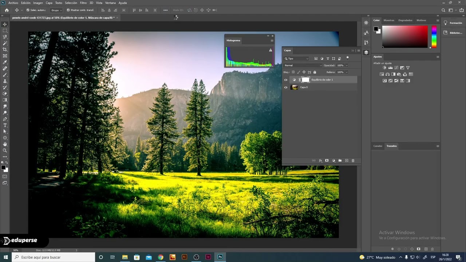Viewport: 466px width, 262px height.
Task: Select the Equilibrio de color 1 layer mask thumbnail
Action: (305, 80)
